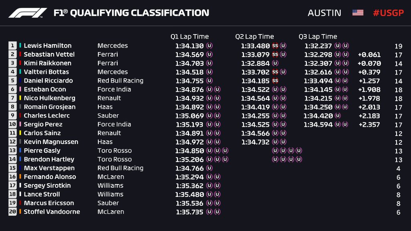Click the F1 logo
411x231 pixels.
[28, 13]
